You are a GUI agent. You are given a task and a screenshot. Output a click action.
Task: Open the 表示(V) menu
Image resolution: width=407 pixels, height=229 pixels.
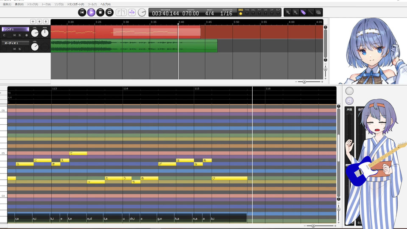[x=19, y=4]
